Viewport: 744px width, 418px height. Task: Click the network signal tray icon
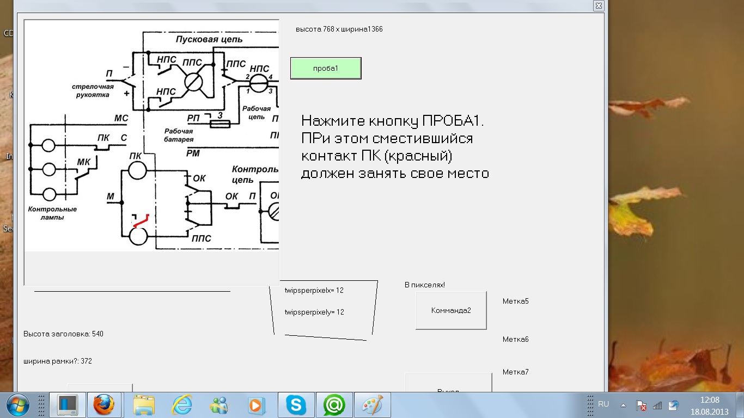(x=657, y=405)
